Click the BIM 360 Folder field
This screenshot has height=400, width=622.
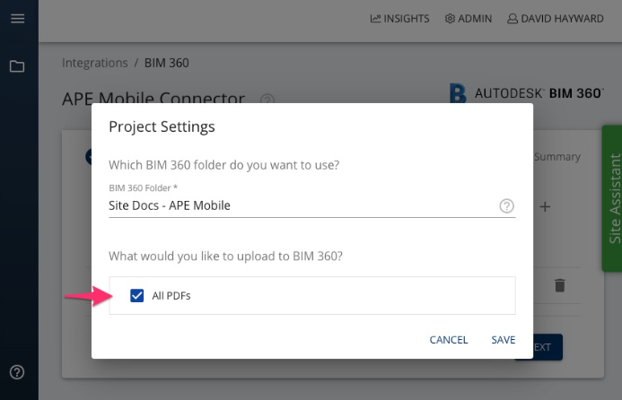click(x=312, y=205)
